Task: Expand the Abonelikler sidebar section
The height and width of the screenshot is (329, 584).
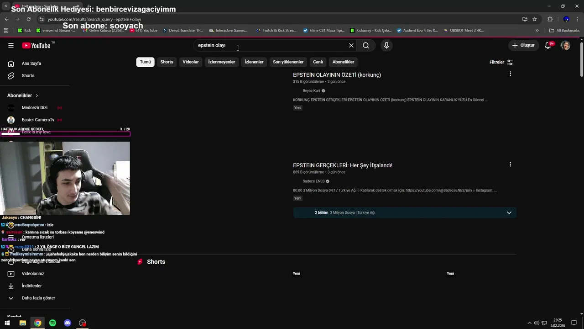Action: [23, 96]
